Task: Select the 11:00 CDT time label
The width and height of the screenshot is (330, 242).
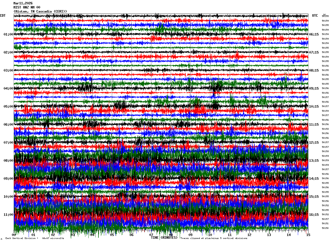Action: [8, 215]
